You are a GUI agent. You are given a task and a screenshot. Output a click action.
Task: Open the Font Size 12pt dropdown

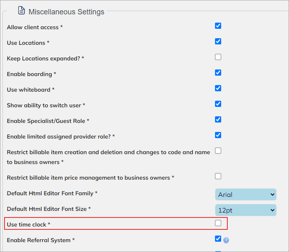click(246, 210)
